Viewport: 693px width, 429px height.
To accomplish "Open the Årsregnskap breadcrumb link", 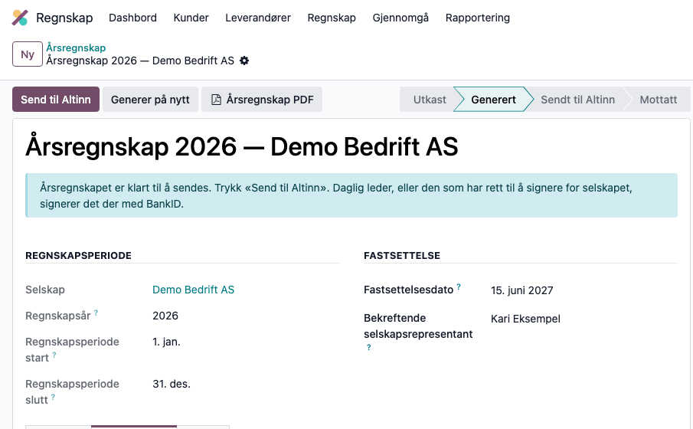I will (76, 47).
